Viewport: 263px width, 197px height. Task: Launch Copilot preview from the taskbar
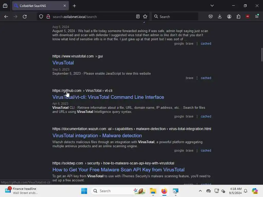click(x=255, y=191)
